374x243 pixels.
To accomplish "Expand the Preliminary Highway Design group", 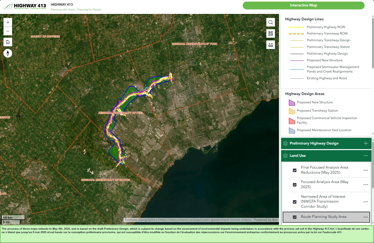I will (365, 143).
